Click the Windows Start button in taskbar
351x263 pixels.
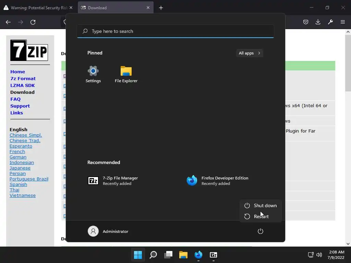138,255
